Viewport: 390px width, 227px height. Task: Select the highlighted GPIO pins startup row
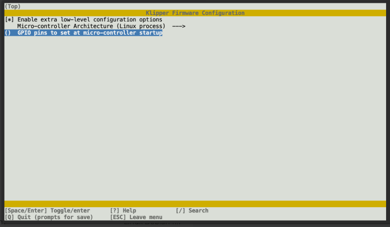[83, 33]
